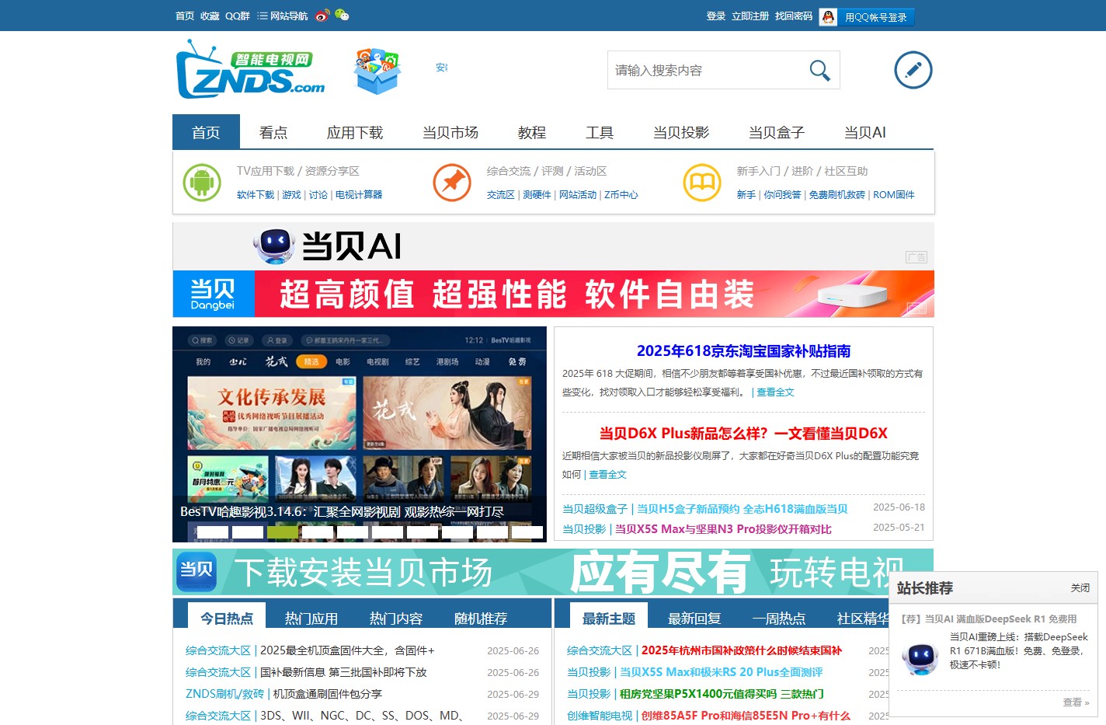The width and height of the screenshot is (1106, 725).
Task: Click the Dangbei market banner logo
Action: tap(197, 573)
